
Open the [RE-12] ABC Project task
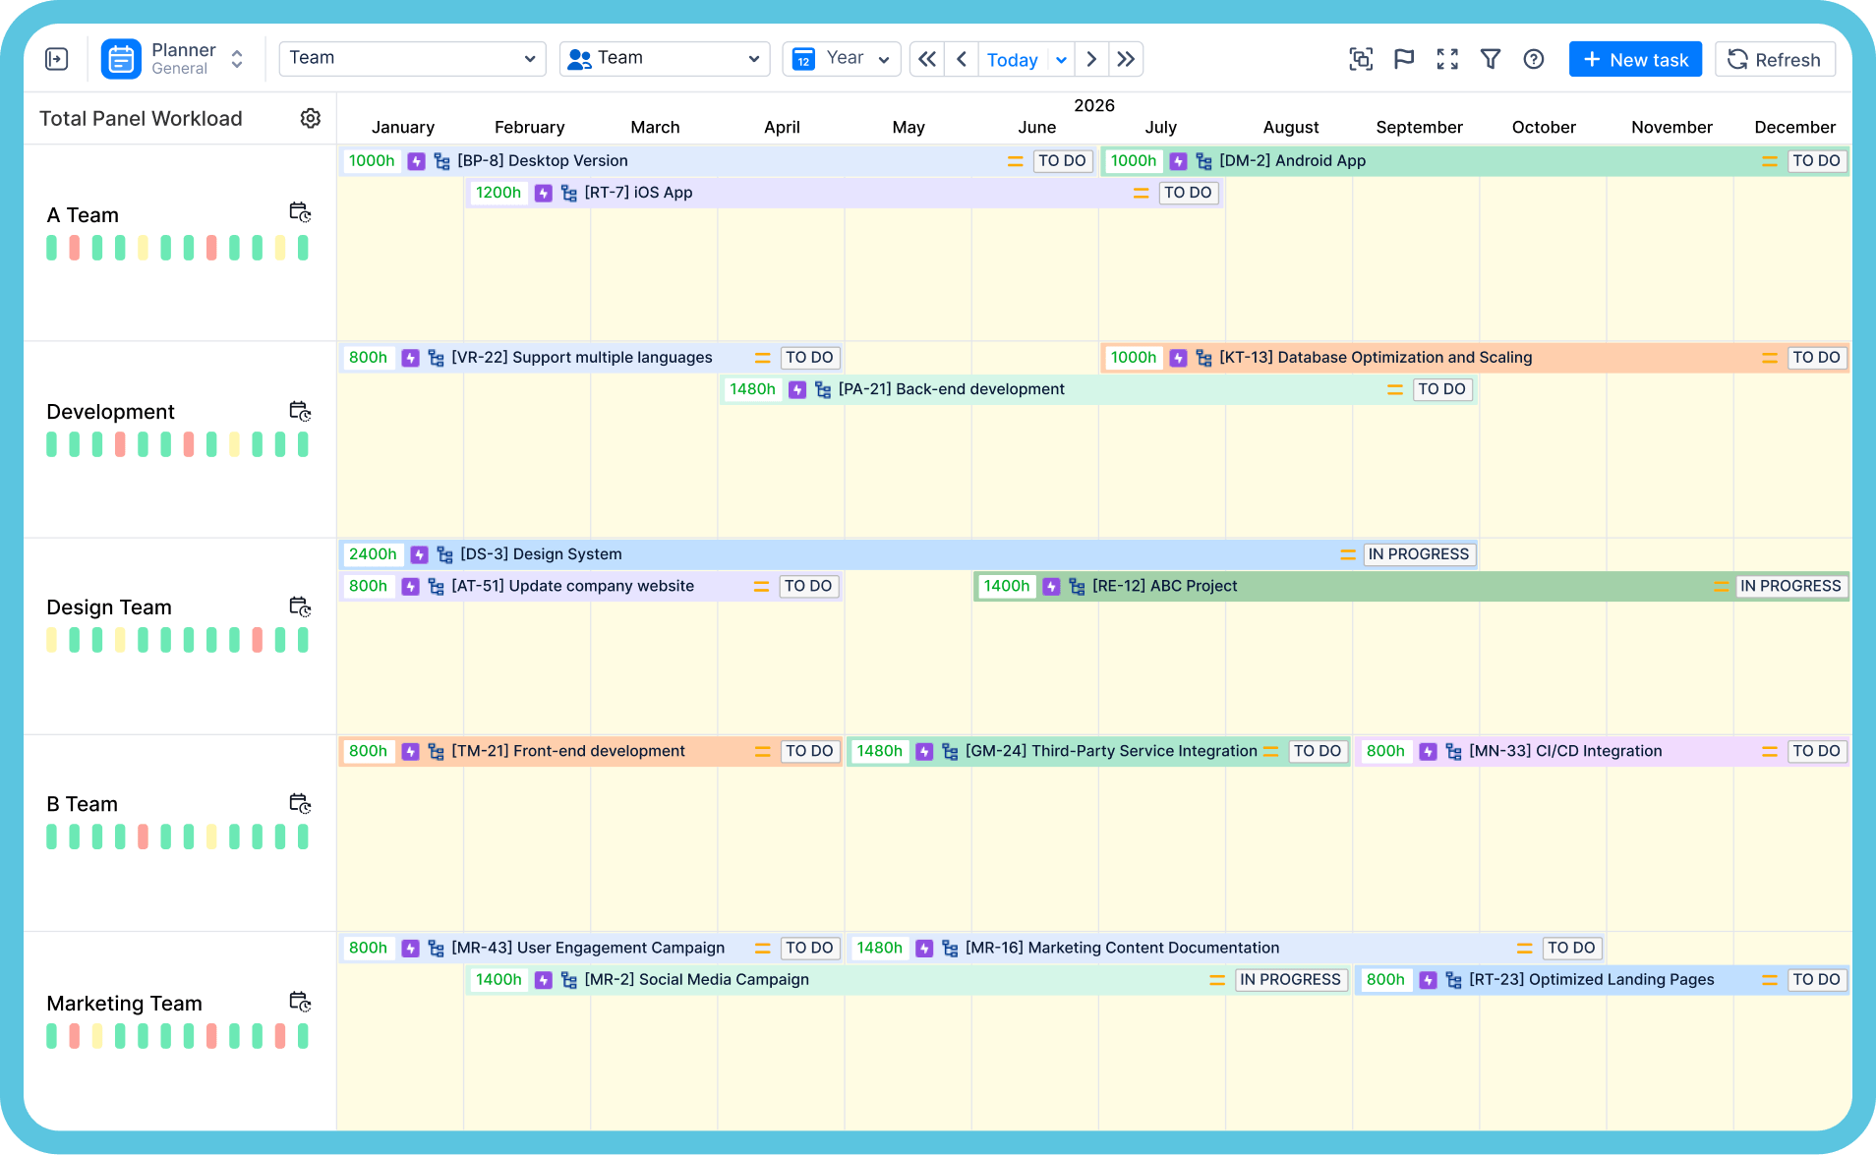coord(1412,586)
